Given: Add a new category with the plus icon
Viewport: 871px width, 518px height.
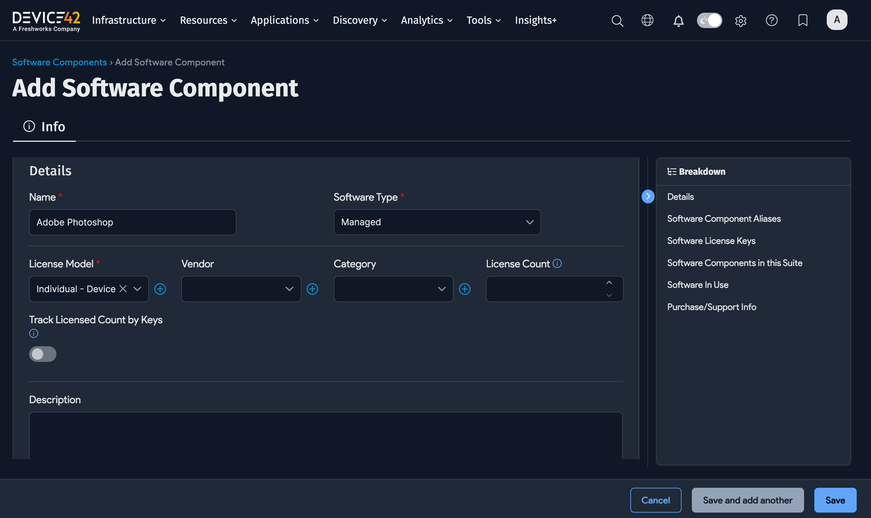Looking at the screenshot, I should pos(465,289).
